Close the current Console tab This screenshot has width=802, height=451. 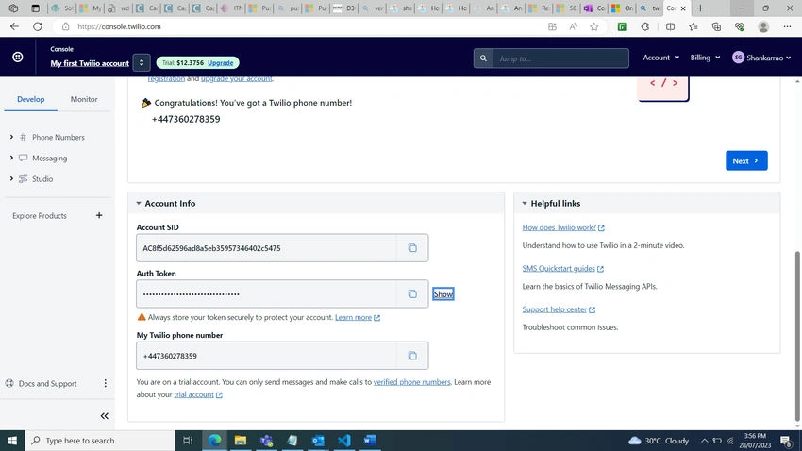coord(683,8)
